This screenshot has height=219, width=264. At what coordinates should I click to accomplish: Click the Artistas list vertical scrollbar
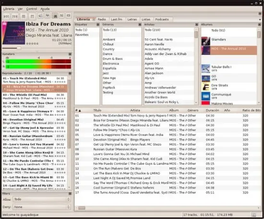tap(196, 66)
